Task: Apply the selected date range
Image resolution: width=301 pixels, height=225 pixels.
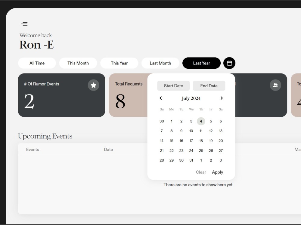Action: coord(218,172)
